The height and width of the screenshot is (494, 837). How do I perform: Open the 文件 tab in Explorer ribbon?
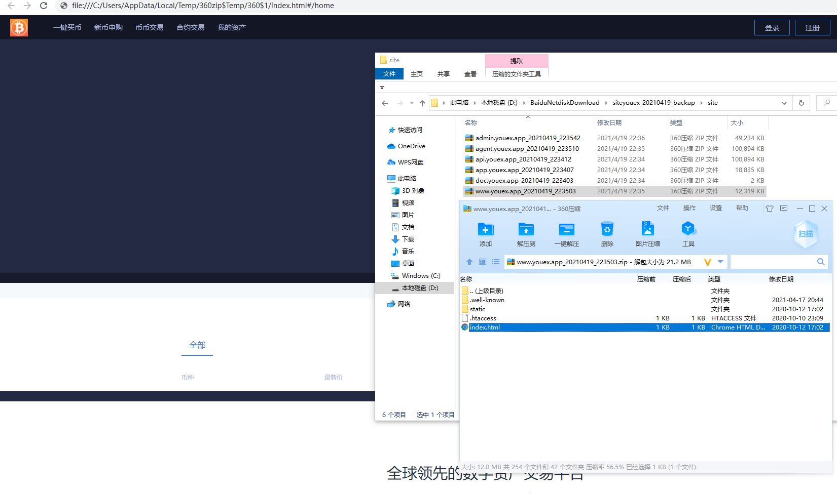[x=389, y=74]
